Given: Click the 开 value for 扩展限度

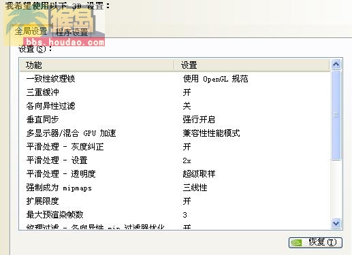Looking at the screenshot, I should pos(187,201).
